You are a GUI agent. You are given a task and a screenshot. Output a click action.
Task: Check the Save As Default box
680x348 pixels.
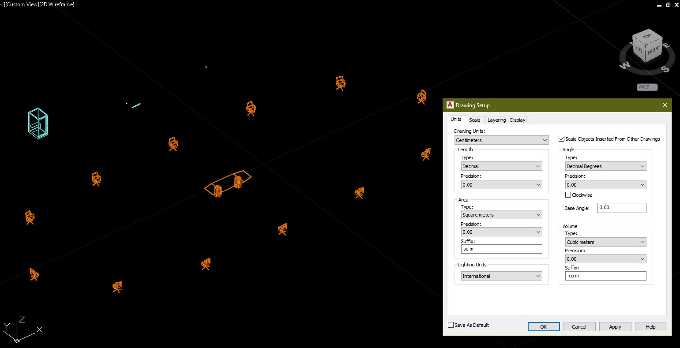451,325
